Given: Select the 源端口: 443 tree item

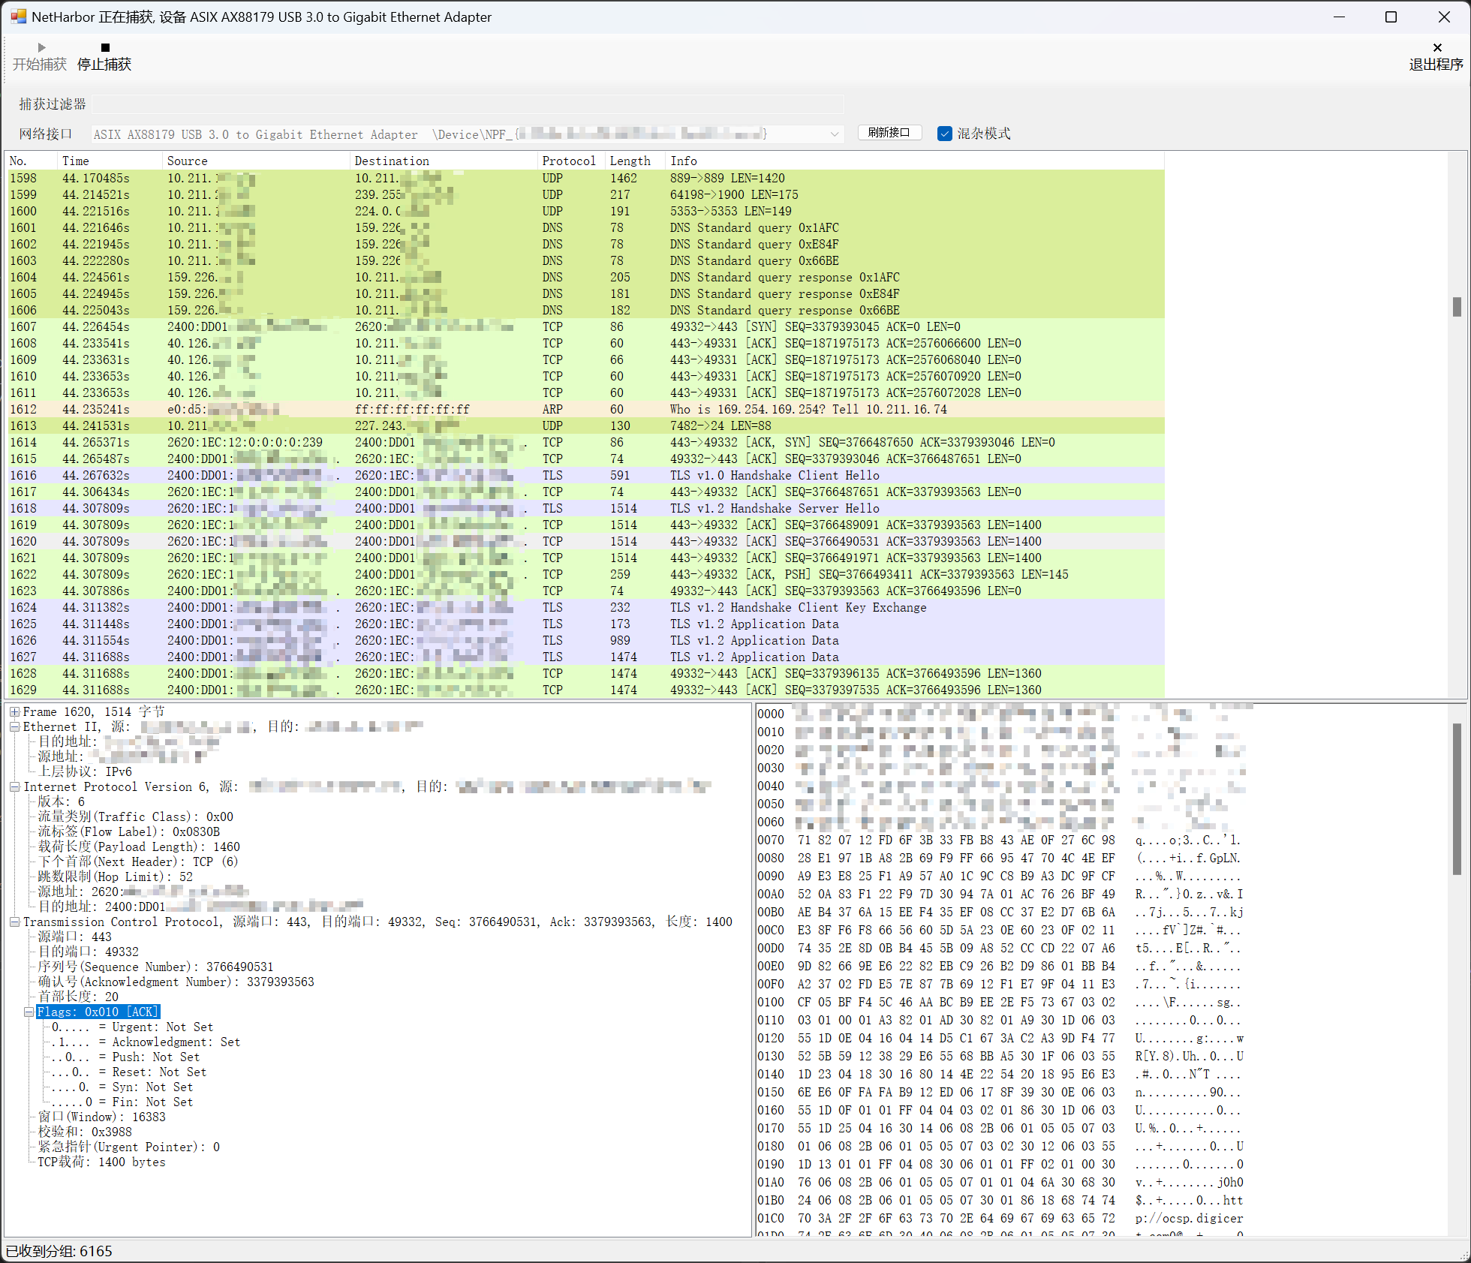Looking at the screenshot, I should coord(74,937).
